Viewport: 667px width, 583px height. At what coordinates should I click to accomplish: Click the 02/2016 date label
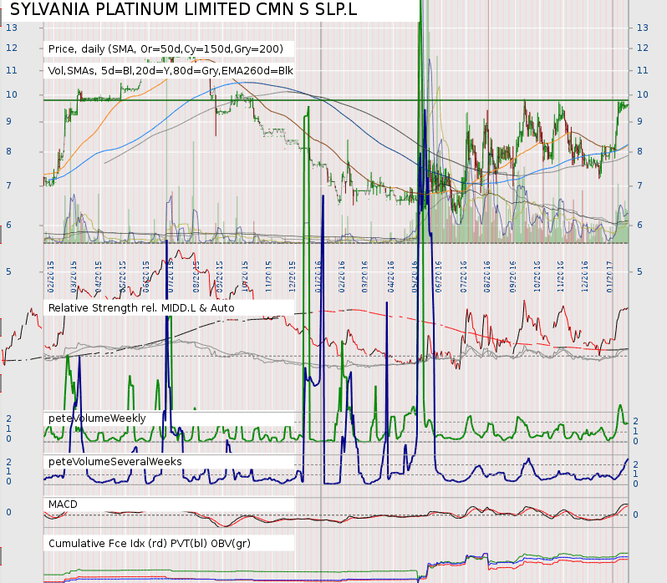[x=341, y=276]
